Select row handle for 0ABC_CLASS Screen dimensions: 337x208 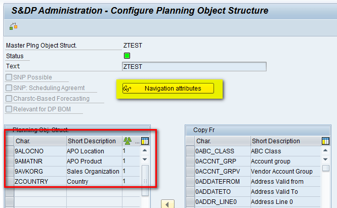pyautogui.click(x=190, y=151)
